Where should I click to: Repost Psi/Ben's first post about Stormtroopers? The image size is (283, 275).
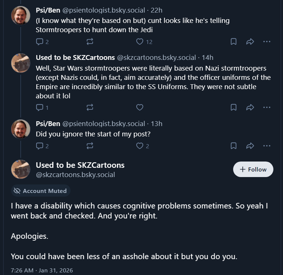90,42
